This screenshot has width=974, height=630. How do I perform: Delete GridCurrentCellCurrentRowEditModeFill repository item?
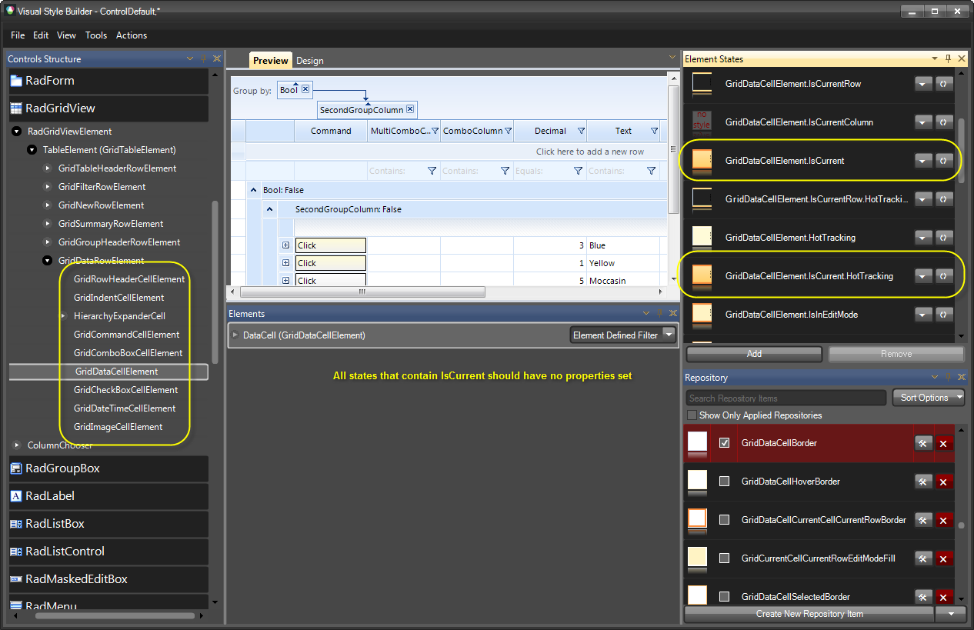944,558
